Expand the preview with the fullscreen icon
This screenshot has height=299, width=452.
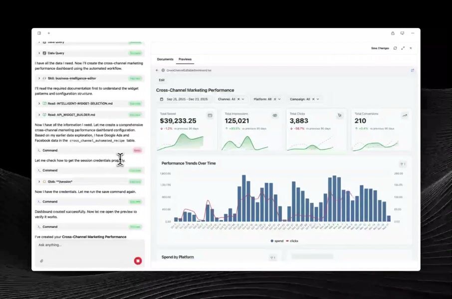coord(403,48)
